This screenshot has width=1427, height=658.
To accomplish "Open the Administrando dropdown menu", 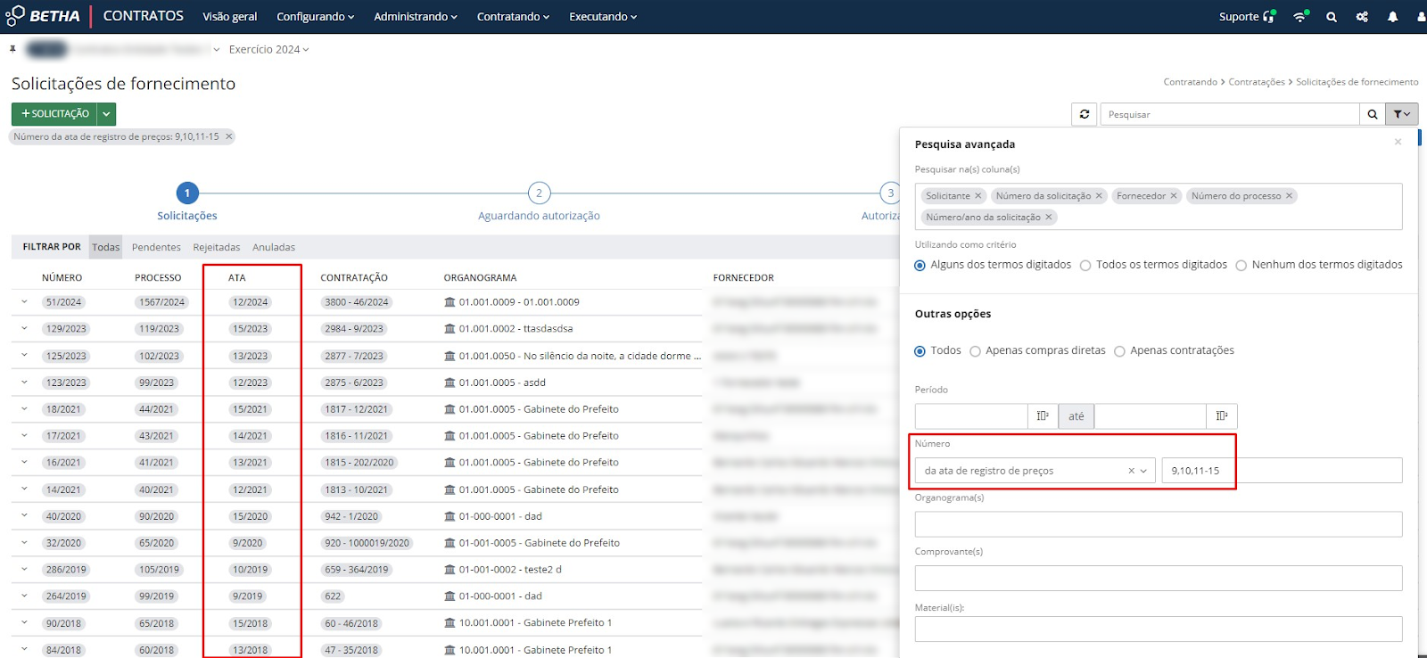I will (x=415, y=17).
